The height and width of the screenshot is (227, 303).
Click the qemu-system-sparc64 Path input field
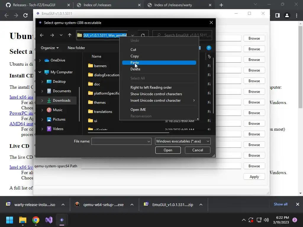tap(161, 166)
